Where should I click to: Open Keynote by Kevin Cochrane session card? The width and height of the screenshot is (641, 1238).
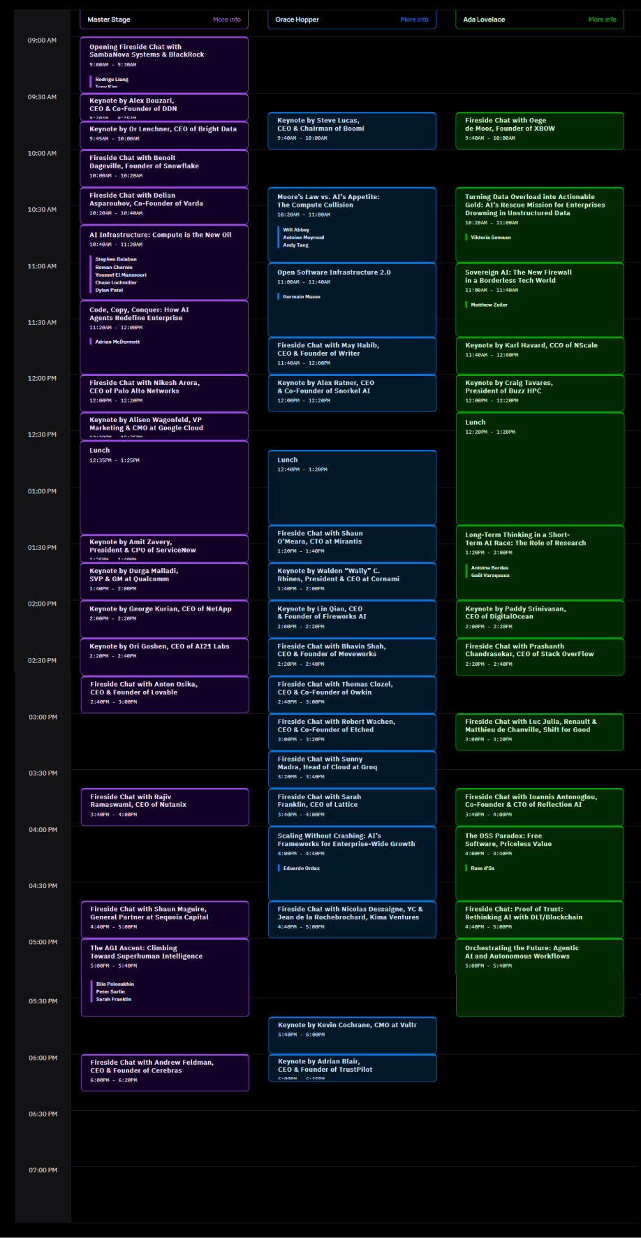click(x=353, y=1035)
